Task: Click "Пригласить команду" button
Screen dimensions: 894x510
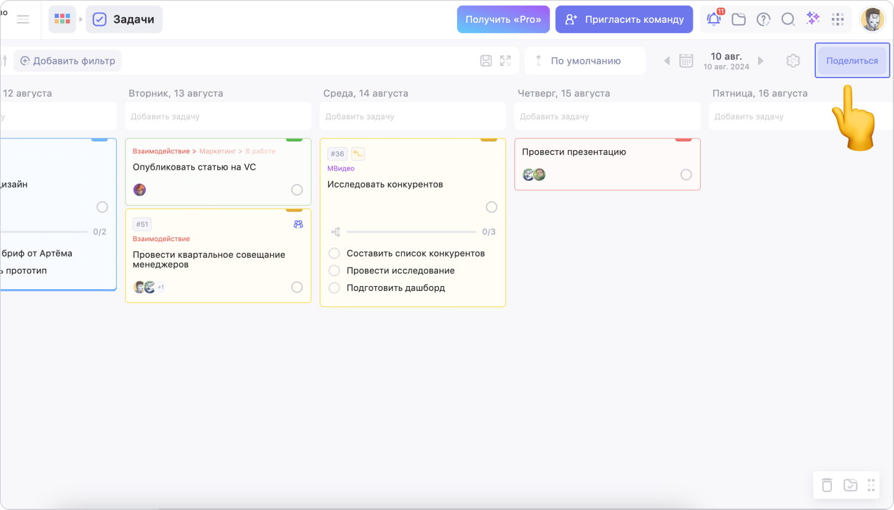Action: tap(624, 19)
